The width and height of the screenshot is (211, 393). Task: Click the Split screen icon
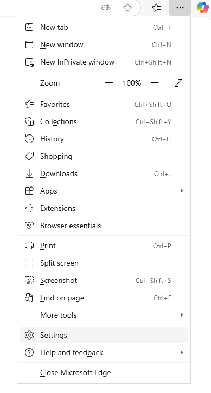pos(29,263)
